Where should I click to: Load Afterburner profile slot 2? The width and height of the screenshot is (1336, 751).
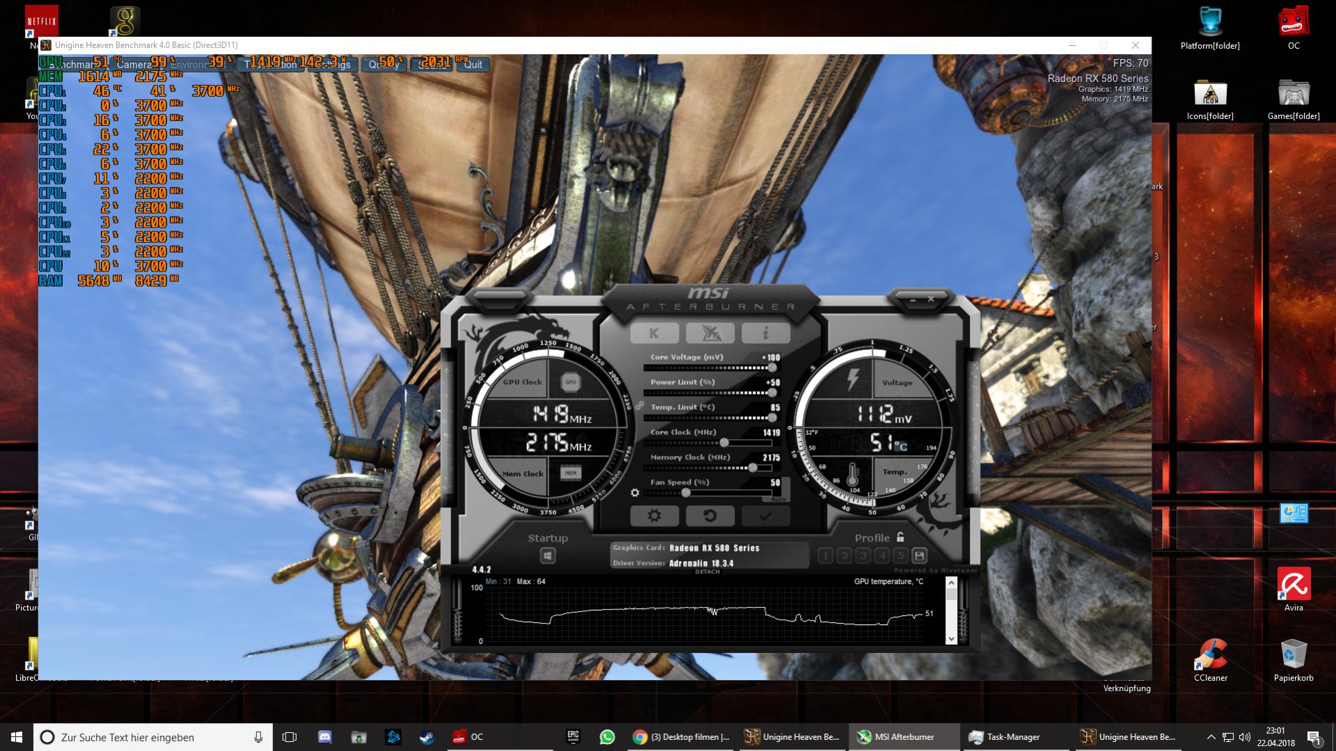[x=844, y=555]
